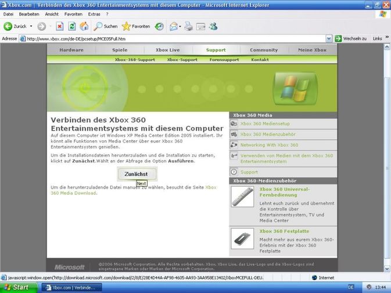Select the Community navigation tab
The height and width of the screenshot is (293, 391).
[264, 50]
